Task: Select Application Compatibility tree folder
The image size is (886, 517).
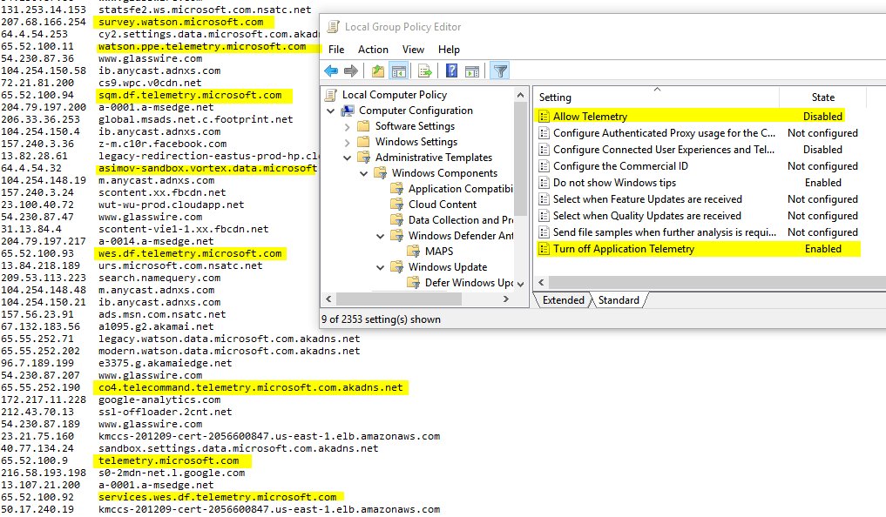Action: point(461,189)
